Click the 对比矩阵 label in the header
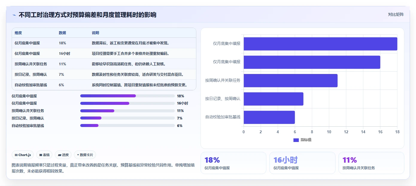Viewport: 416px width, 186px height. (x=396, y=14)
